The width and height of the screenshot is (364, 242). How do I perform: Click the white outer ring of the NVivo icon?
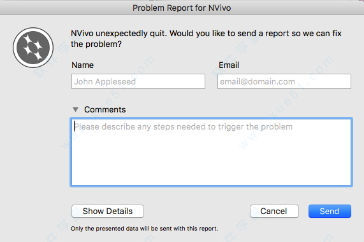pos(33,29)
